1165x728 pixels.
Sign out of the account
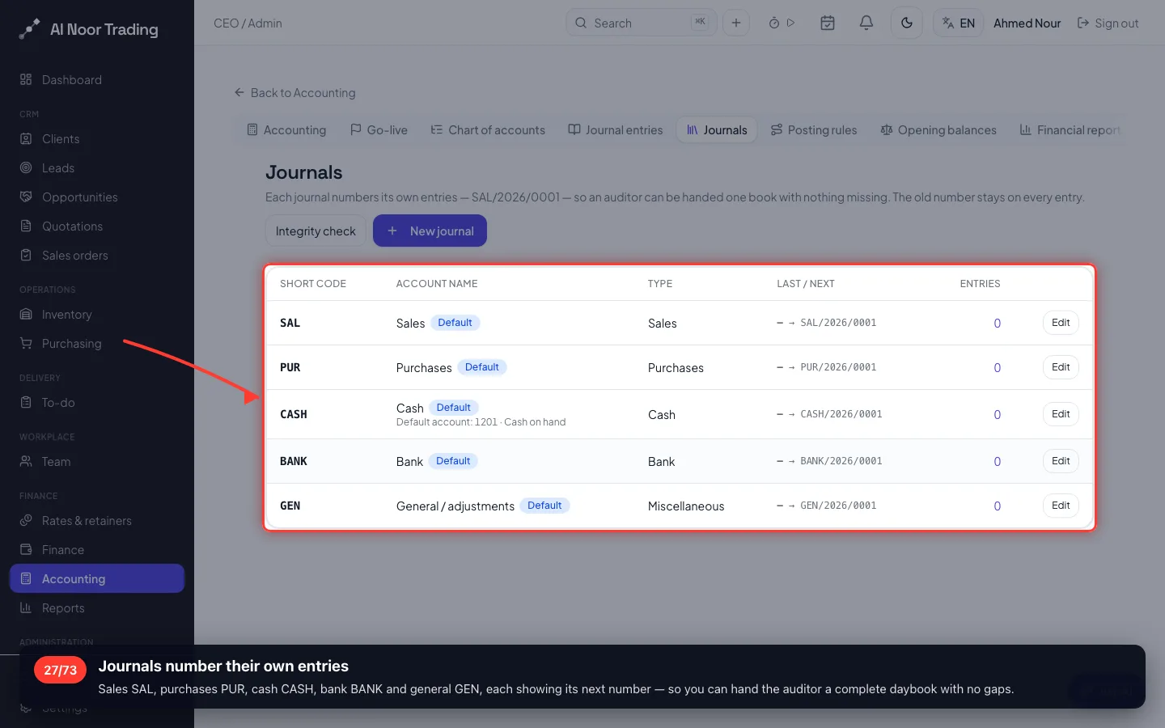1108,23
